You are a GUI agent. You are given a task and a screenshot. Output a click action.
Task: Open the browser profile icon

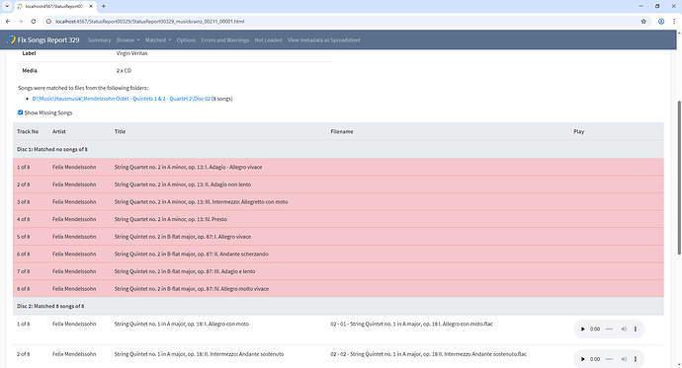click(x=661, y=22)
